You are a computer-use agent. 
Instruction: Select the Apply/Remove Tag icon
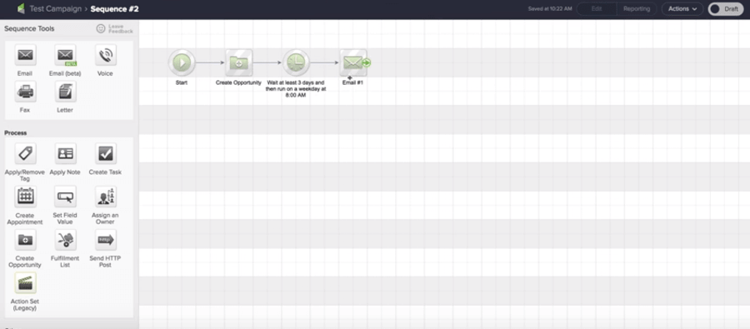point(25,153)
